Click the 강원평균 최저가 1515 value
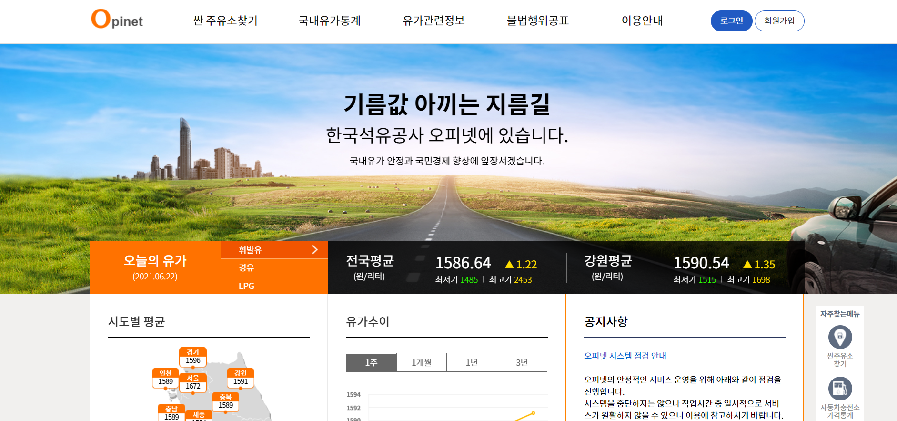This screenshot has width=897, height=421. [x=707, y=280]
